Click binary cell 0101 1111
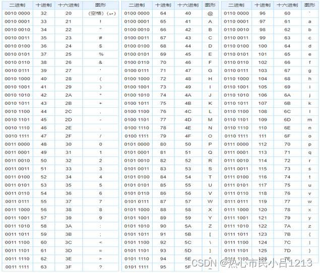This screenshot has width=320, height=273. click(137, 267)
